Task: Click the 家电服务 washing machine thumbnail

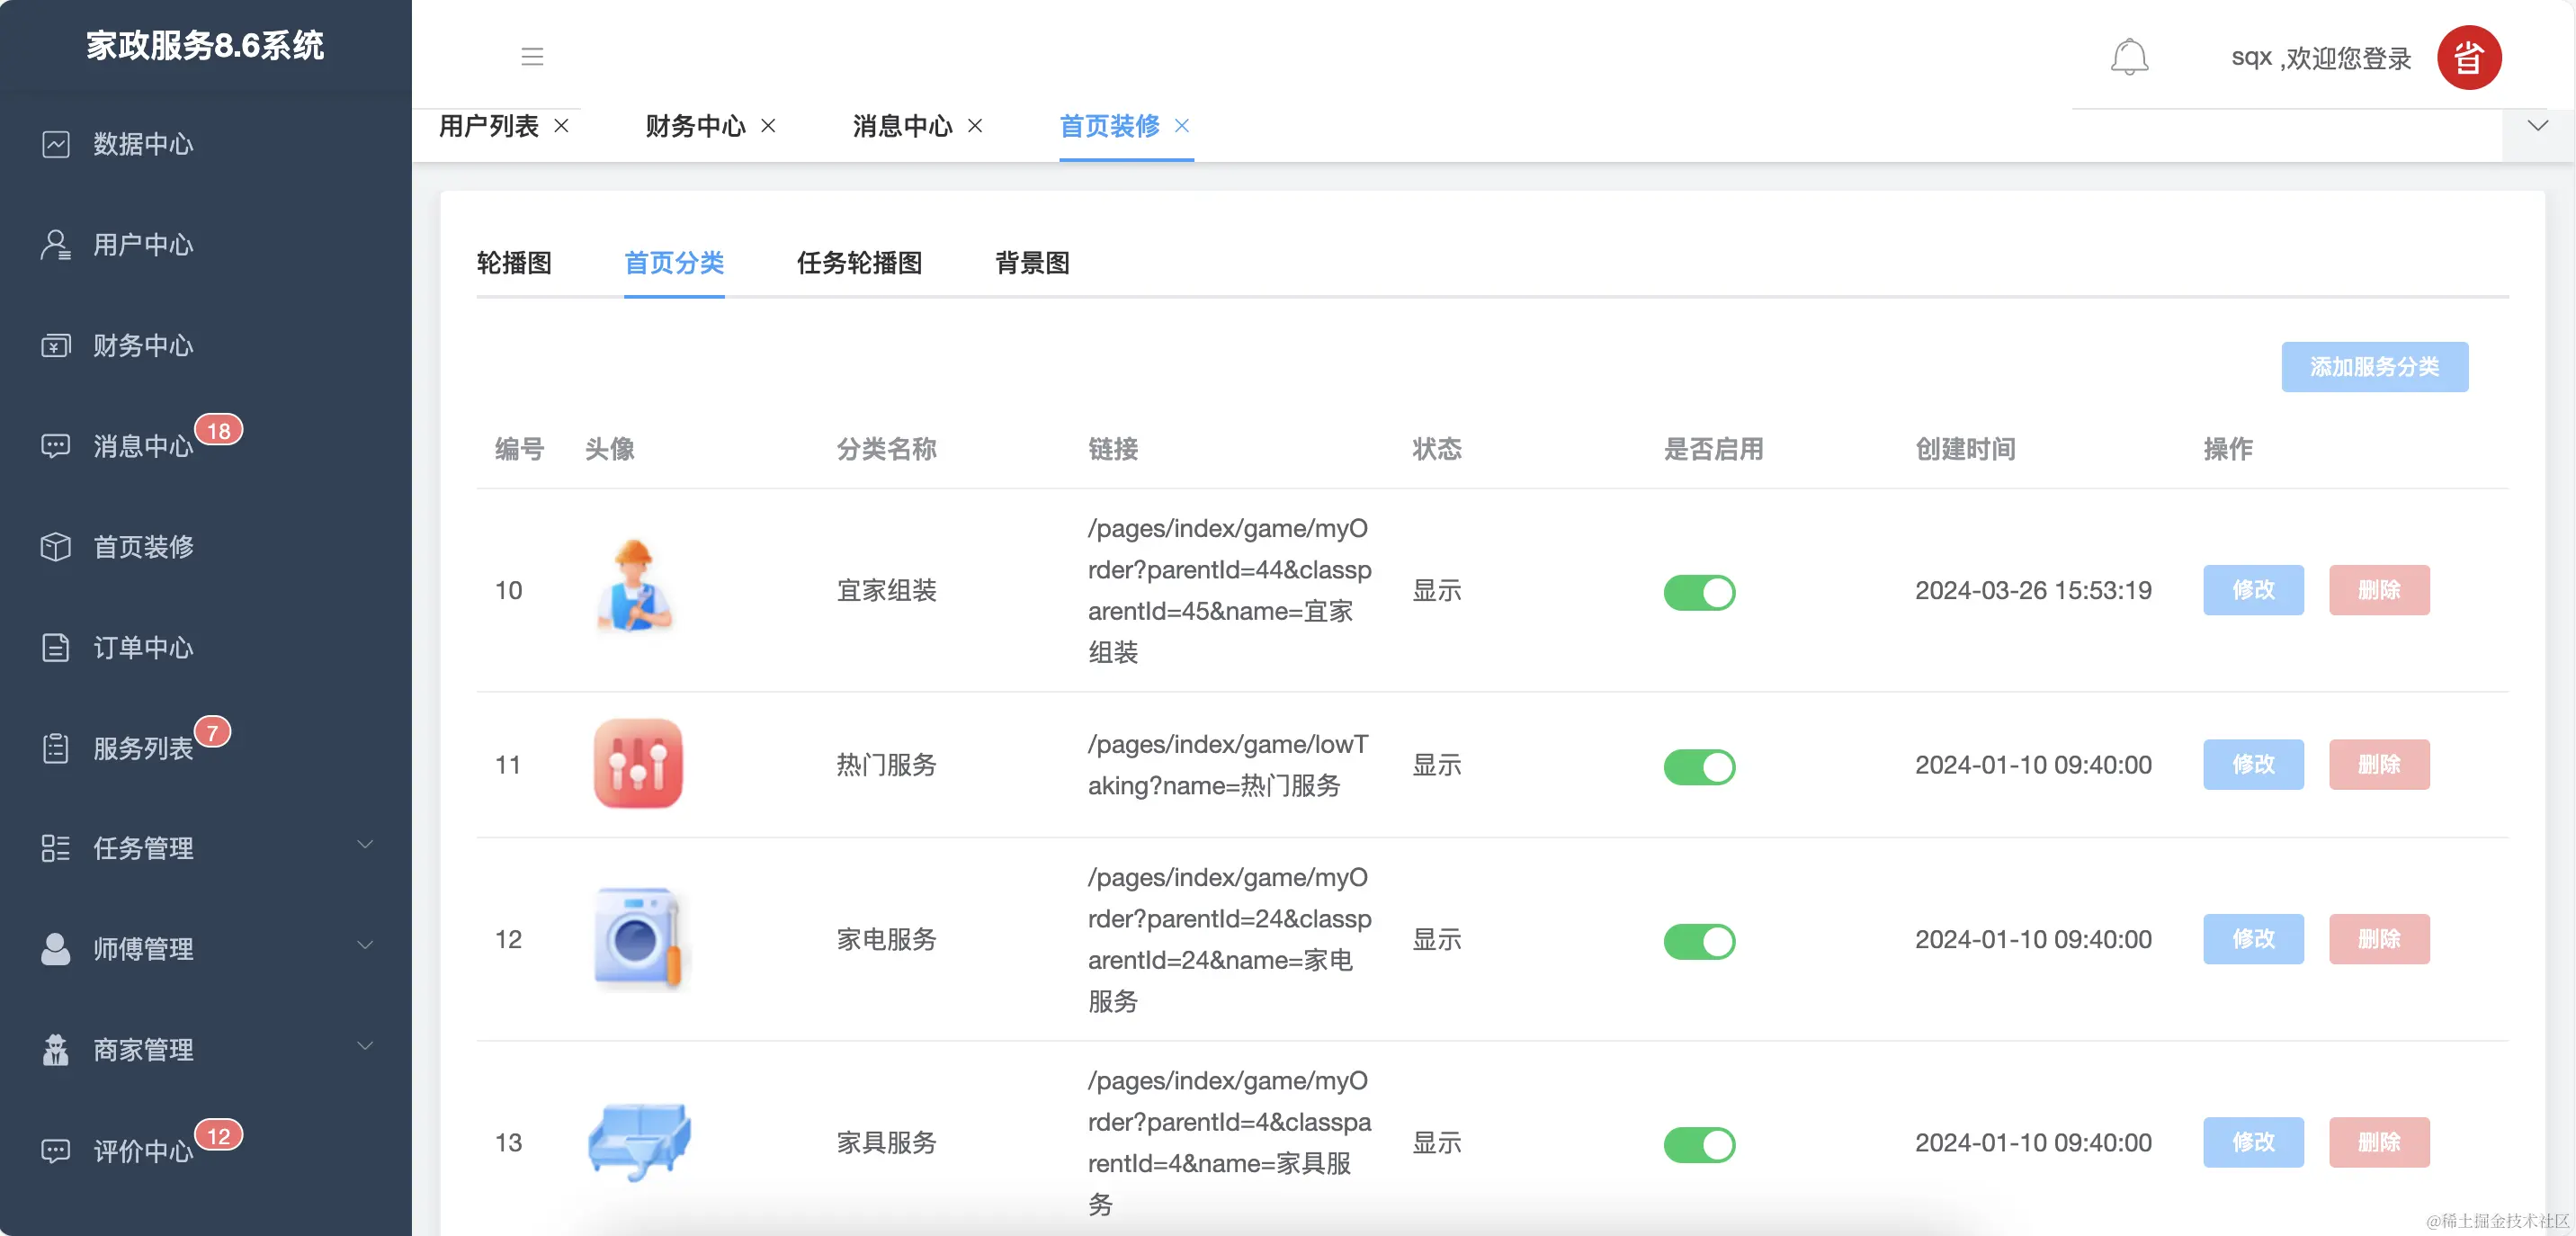Action: point(638,939)
